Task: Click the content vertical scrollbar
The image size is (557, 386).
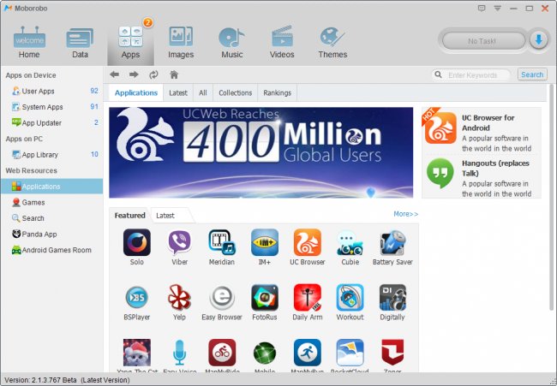Action: tap(552, 197)
